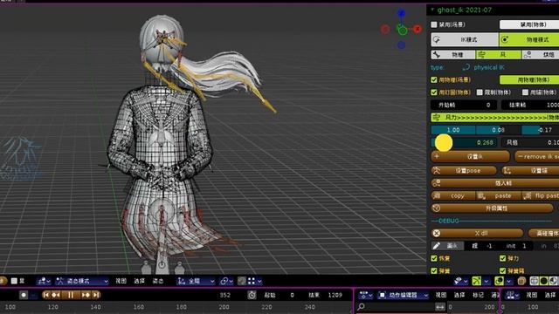The image size is (559, 314).
Task: Toggle the 禁用(场景) checkbox
Action: point(434,24)
